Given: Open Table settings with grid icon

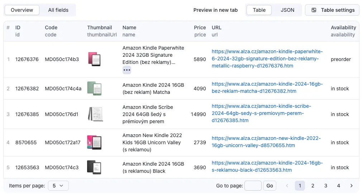Looking at the screenshot, I should pos(332,10).
